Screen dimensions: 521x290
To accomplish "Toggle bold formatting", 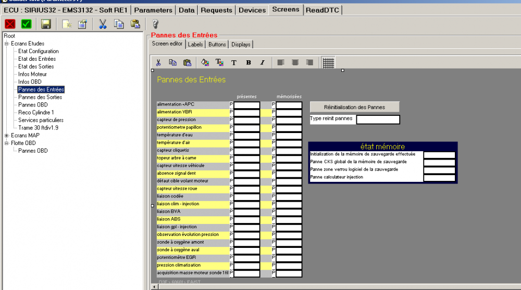I will [x=248, y=63].
